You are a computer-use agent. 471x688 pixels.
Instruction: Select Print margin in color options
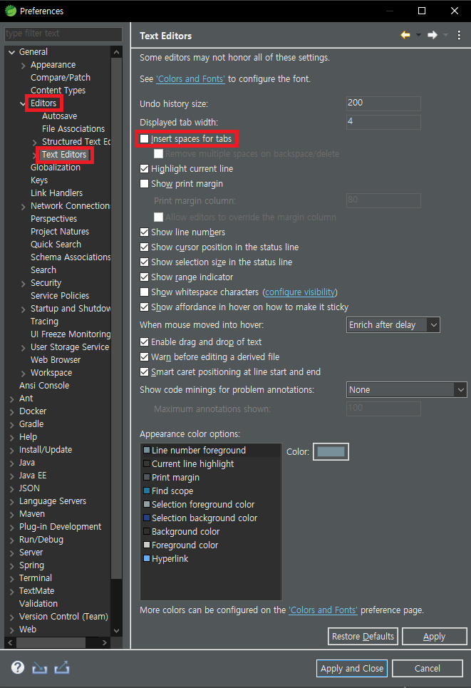[x=172, y=478]
